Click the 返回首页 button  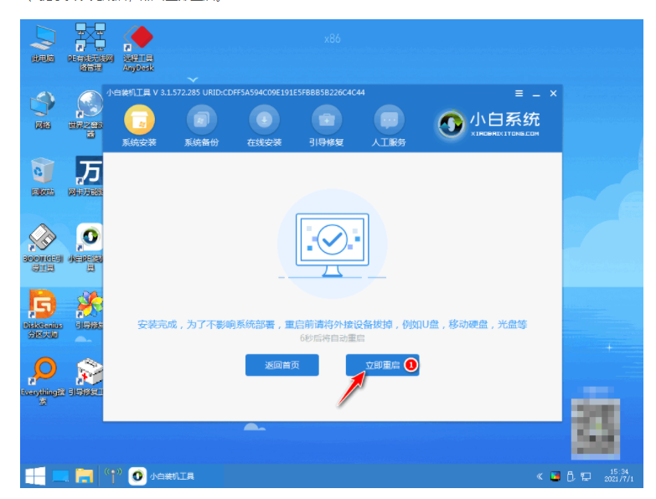click(282, 365)
